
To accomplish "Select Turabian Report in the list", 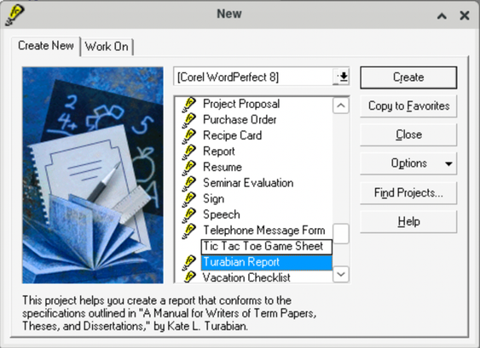I will point(266,263).
